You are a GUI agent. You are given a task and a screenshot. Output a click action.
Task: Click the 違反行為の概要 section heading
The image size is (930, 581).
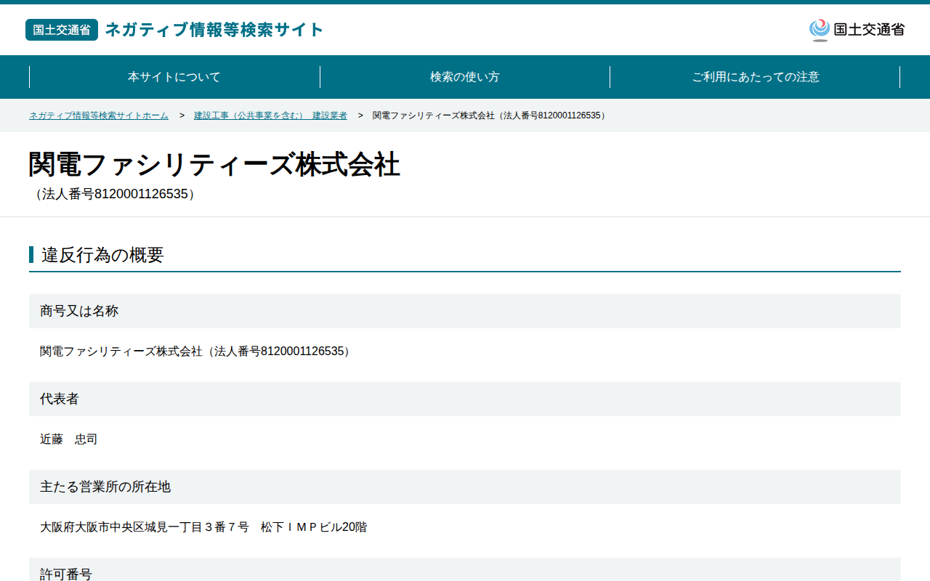102,255
